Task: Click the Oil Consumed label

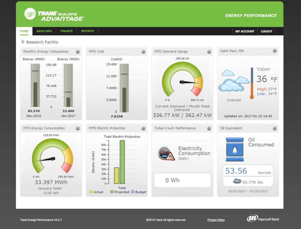Action: tap(261, 142)
